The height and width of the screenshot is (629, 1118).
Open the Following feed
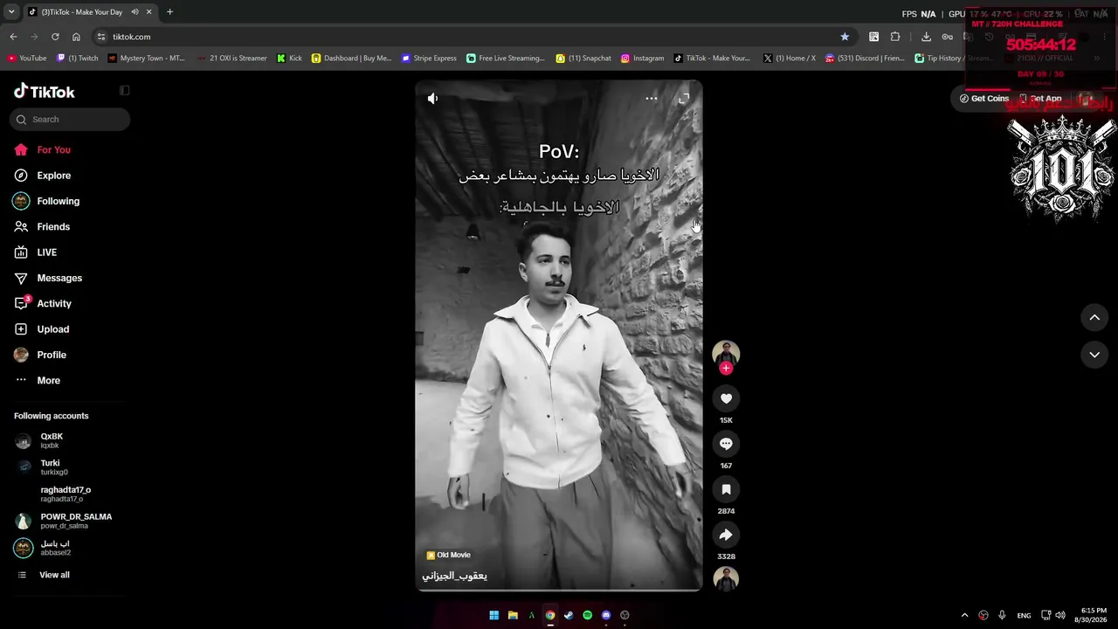46,201
